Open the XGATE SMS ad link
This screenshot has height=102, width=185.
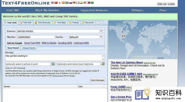coord(126,74)
